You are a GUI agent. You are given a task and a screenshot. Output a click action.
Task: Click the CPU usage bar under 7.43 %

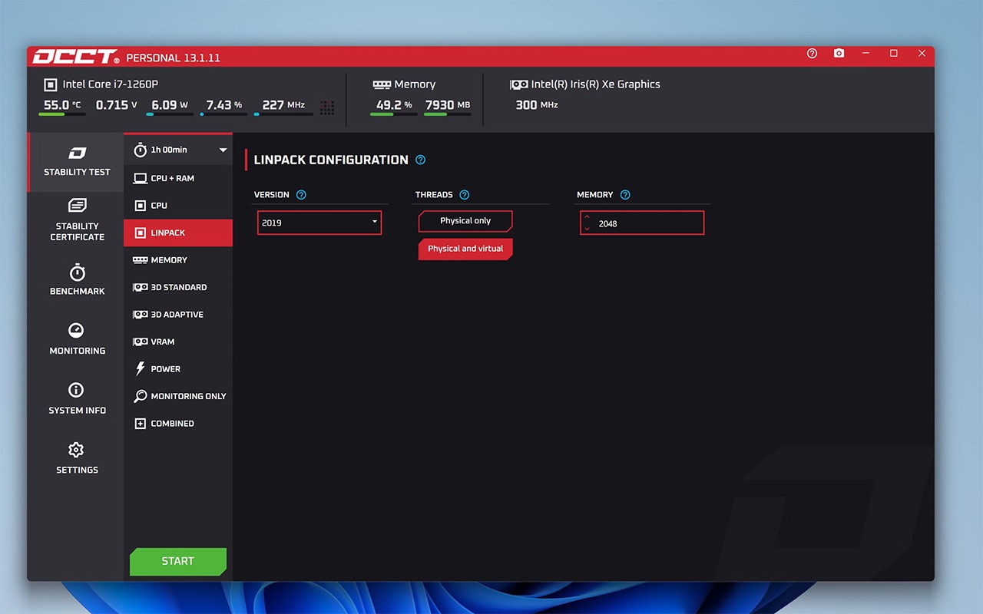(x=223, y=114)
